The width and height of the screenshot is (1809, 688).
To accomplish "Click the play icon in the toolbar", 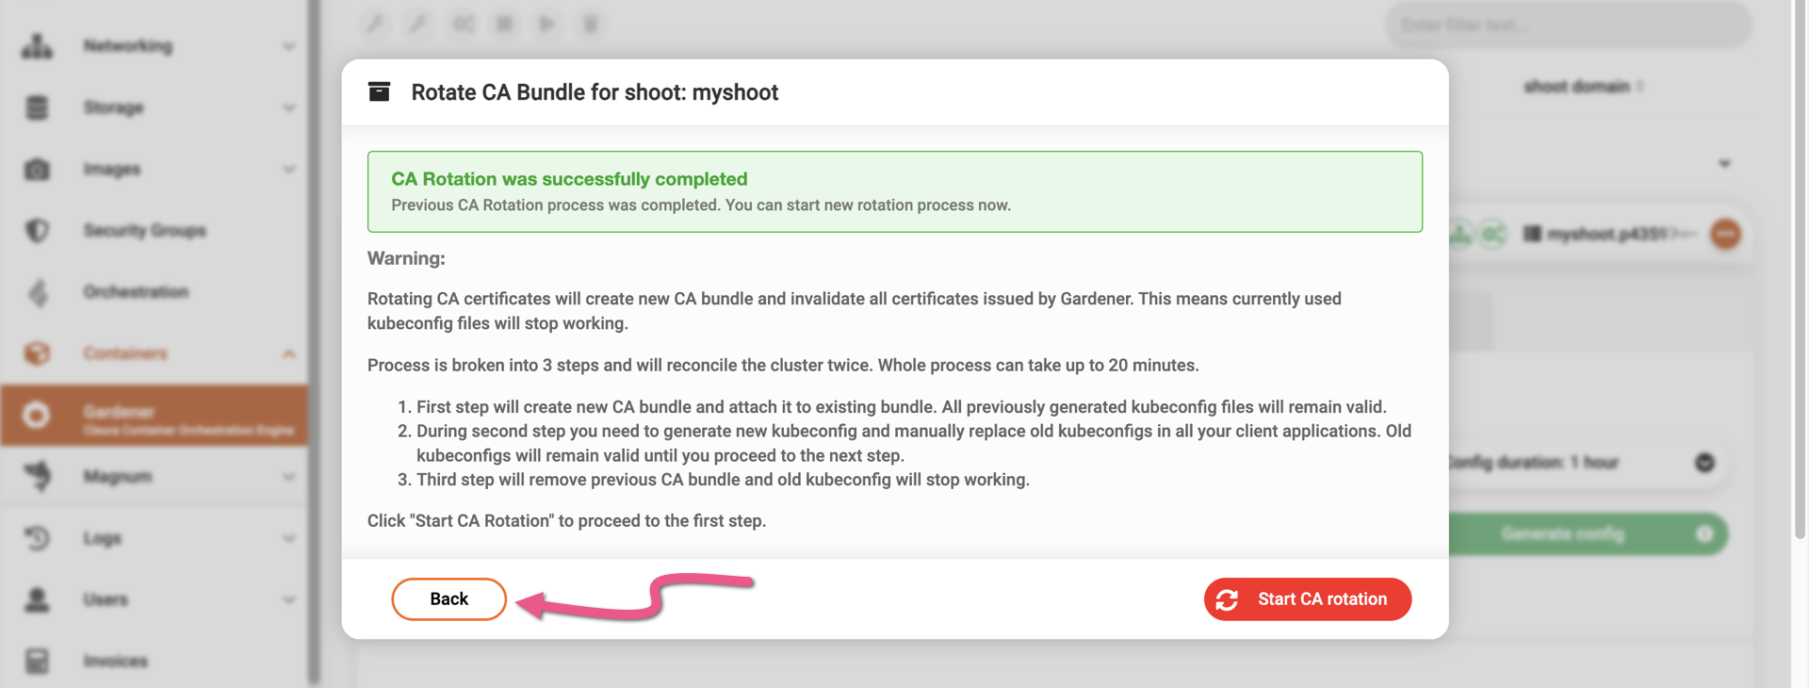I will (x=546, y=25).
